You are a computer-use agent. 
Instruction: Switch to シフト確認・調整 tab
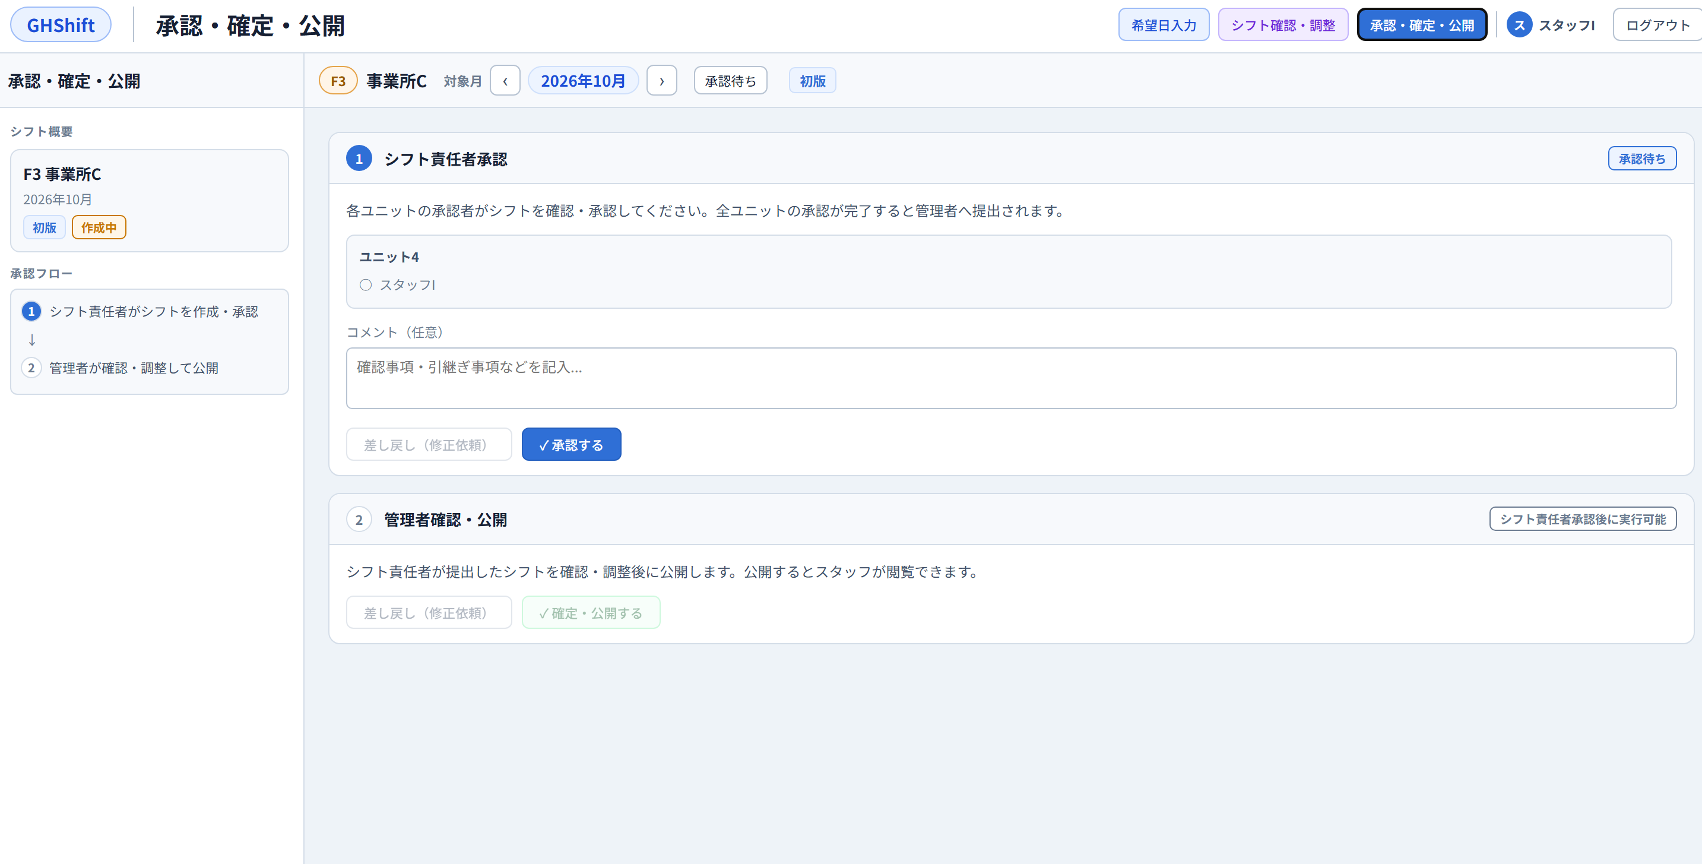(1282, 25)
